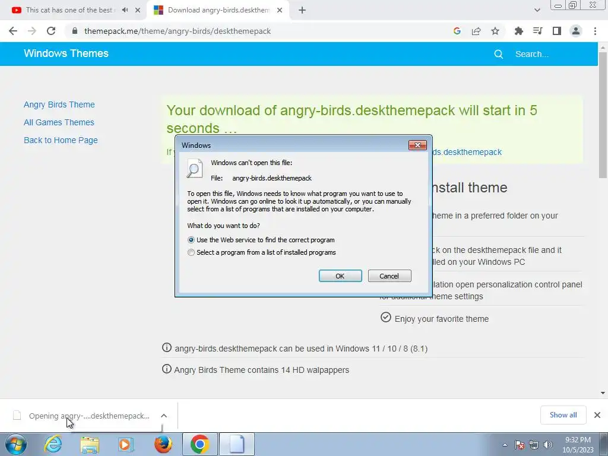
Task: Bookmark this page with the star icon
Action: [x=495, y=31]
